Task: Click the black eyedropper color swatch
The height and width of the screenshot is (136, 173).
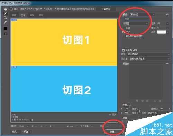Action: pyautogui.click(x=6, y=29)
